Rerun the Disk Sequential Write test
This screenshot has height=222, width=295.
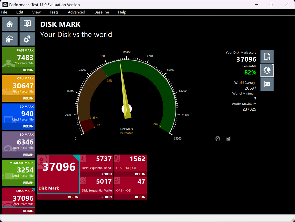pyautogui.click(x=107, y=197)
